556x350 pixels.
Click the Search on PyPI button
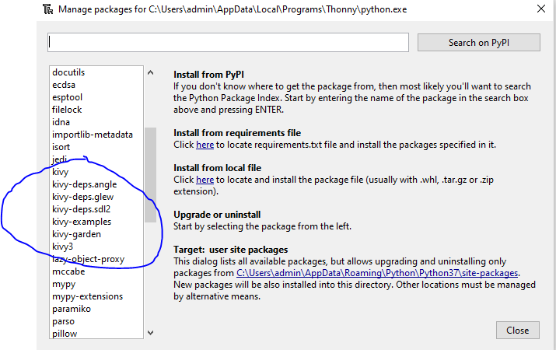coord(479,43)
